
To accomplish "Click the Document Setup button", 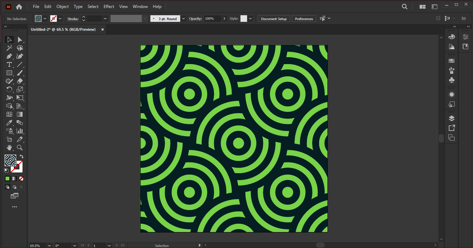I will 274,19.
